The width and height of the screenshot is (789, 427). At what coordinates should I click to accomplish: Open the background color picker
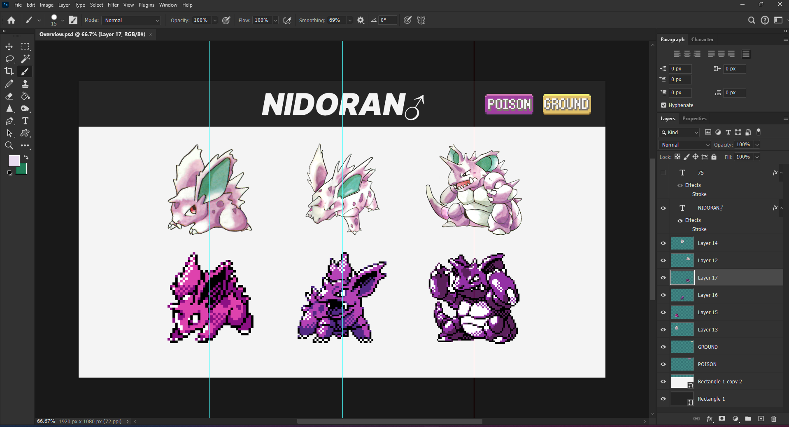[x=23, y=170]
